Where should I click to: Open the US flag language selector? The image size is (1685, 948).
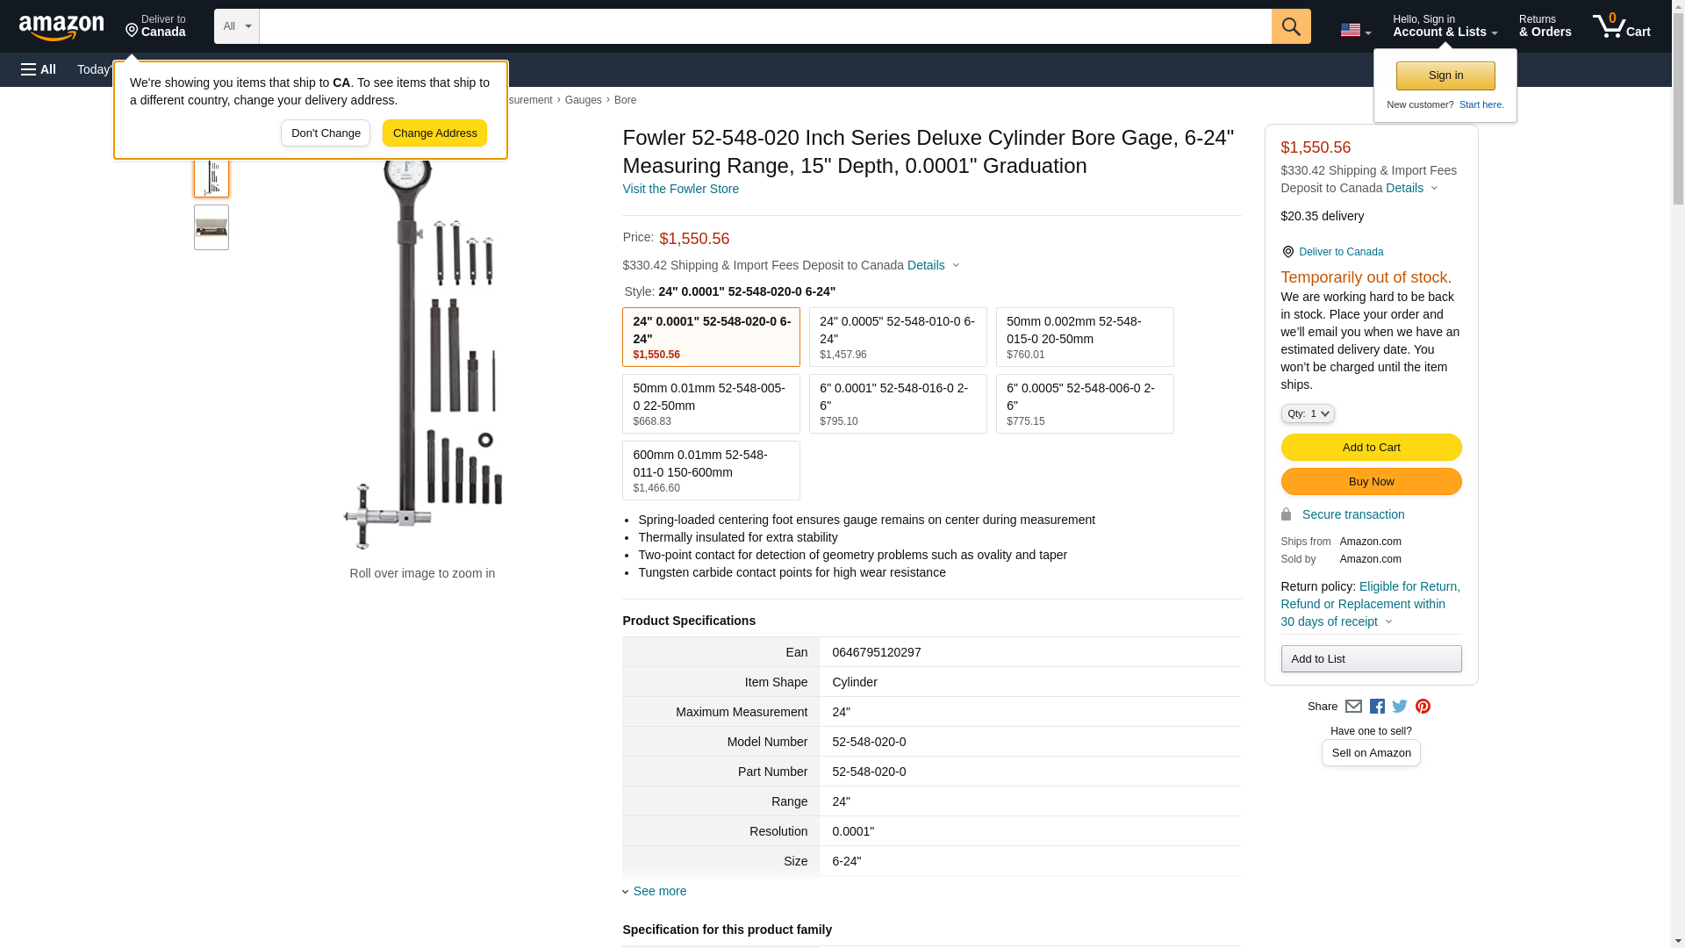(x=1354, y=30)
